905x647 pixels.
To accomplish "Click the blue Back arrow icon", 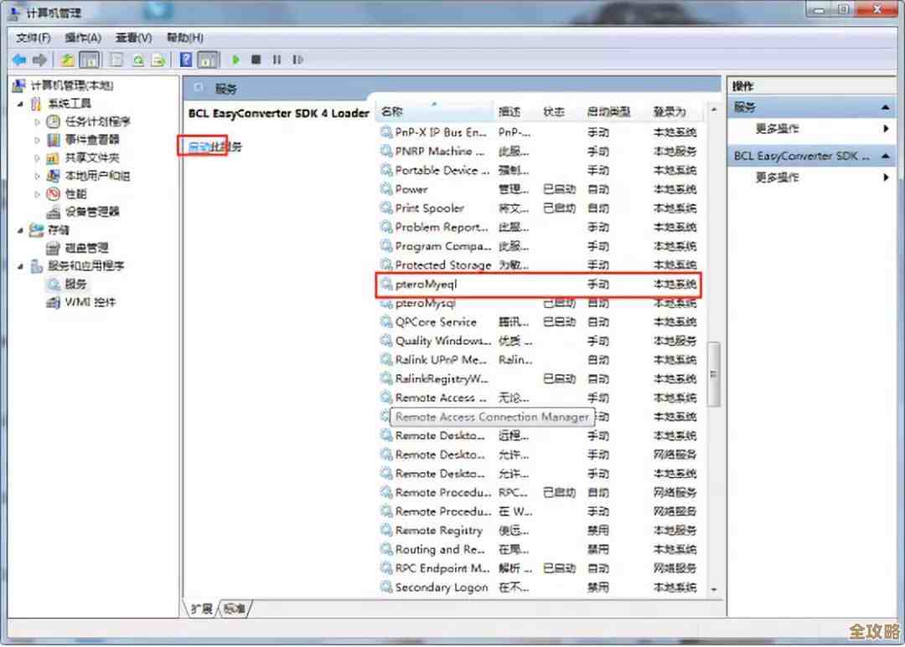I will click(19, 60).
